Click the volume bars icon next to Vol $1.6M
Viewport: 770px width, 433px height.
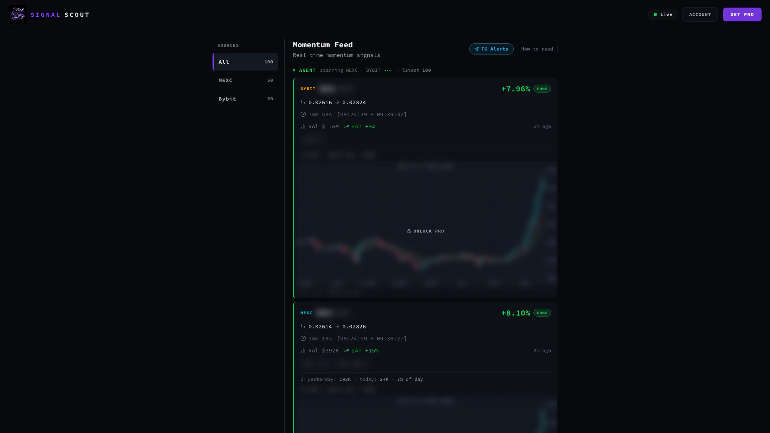click(303, 126)
